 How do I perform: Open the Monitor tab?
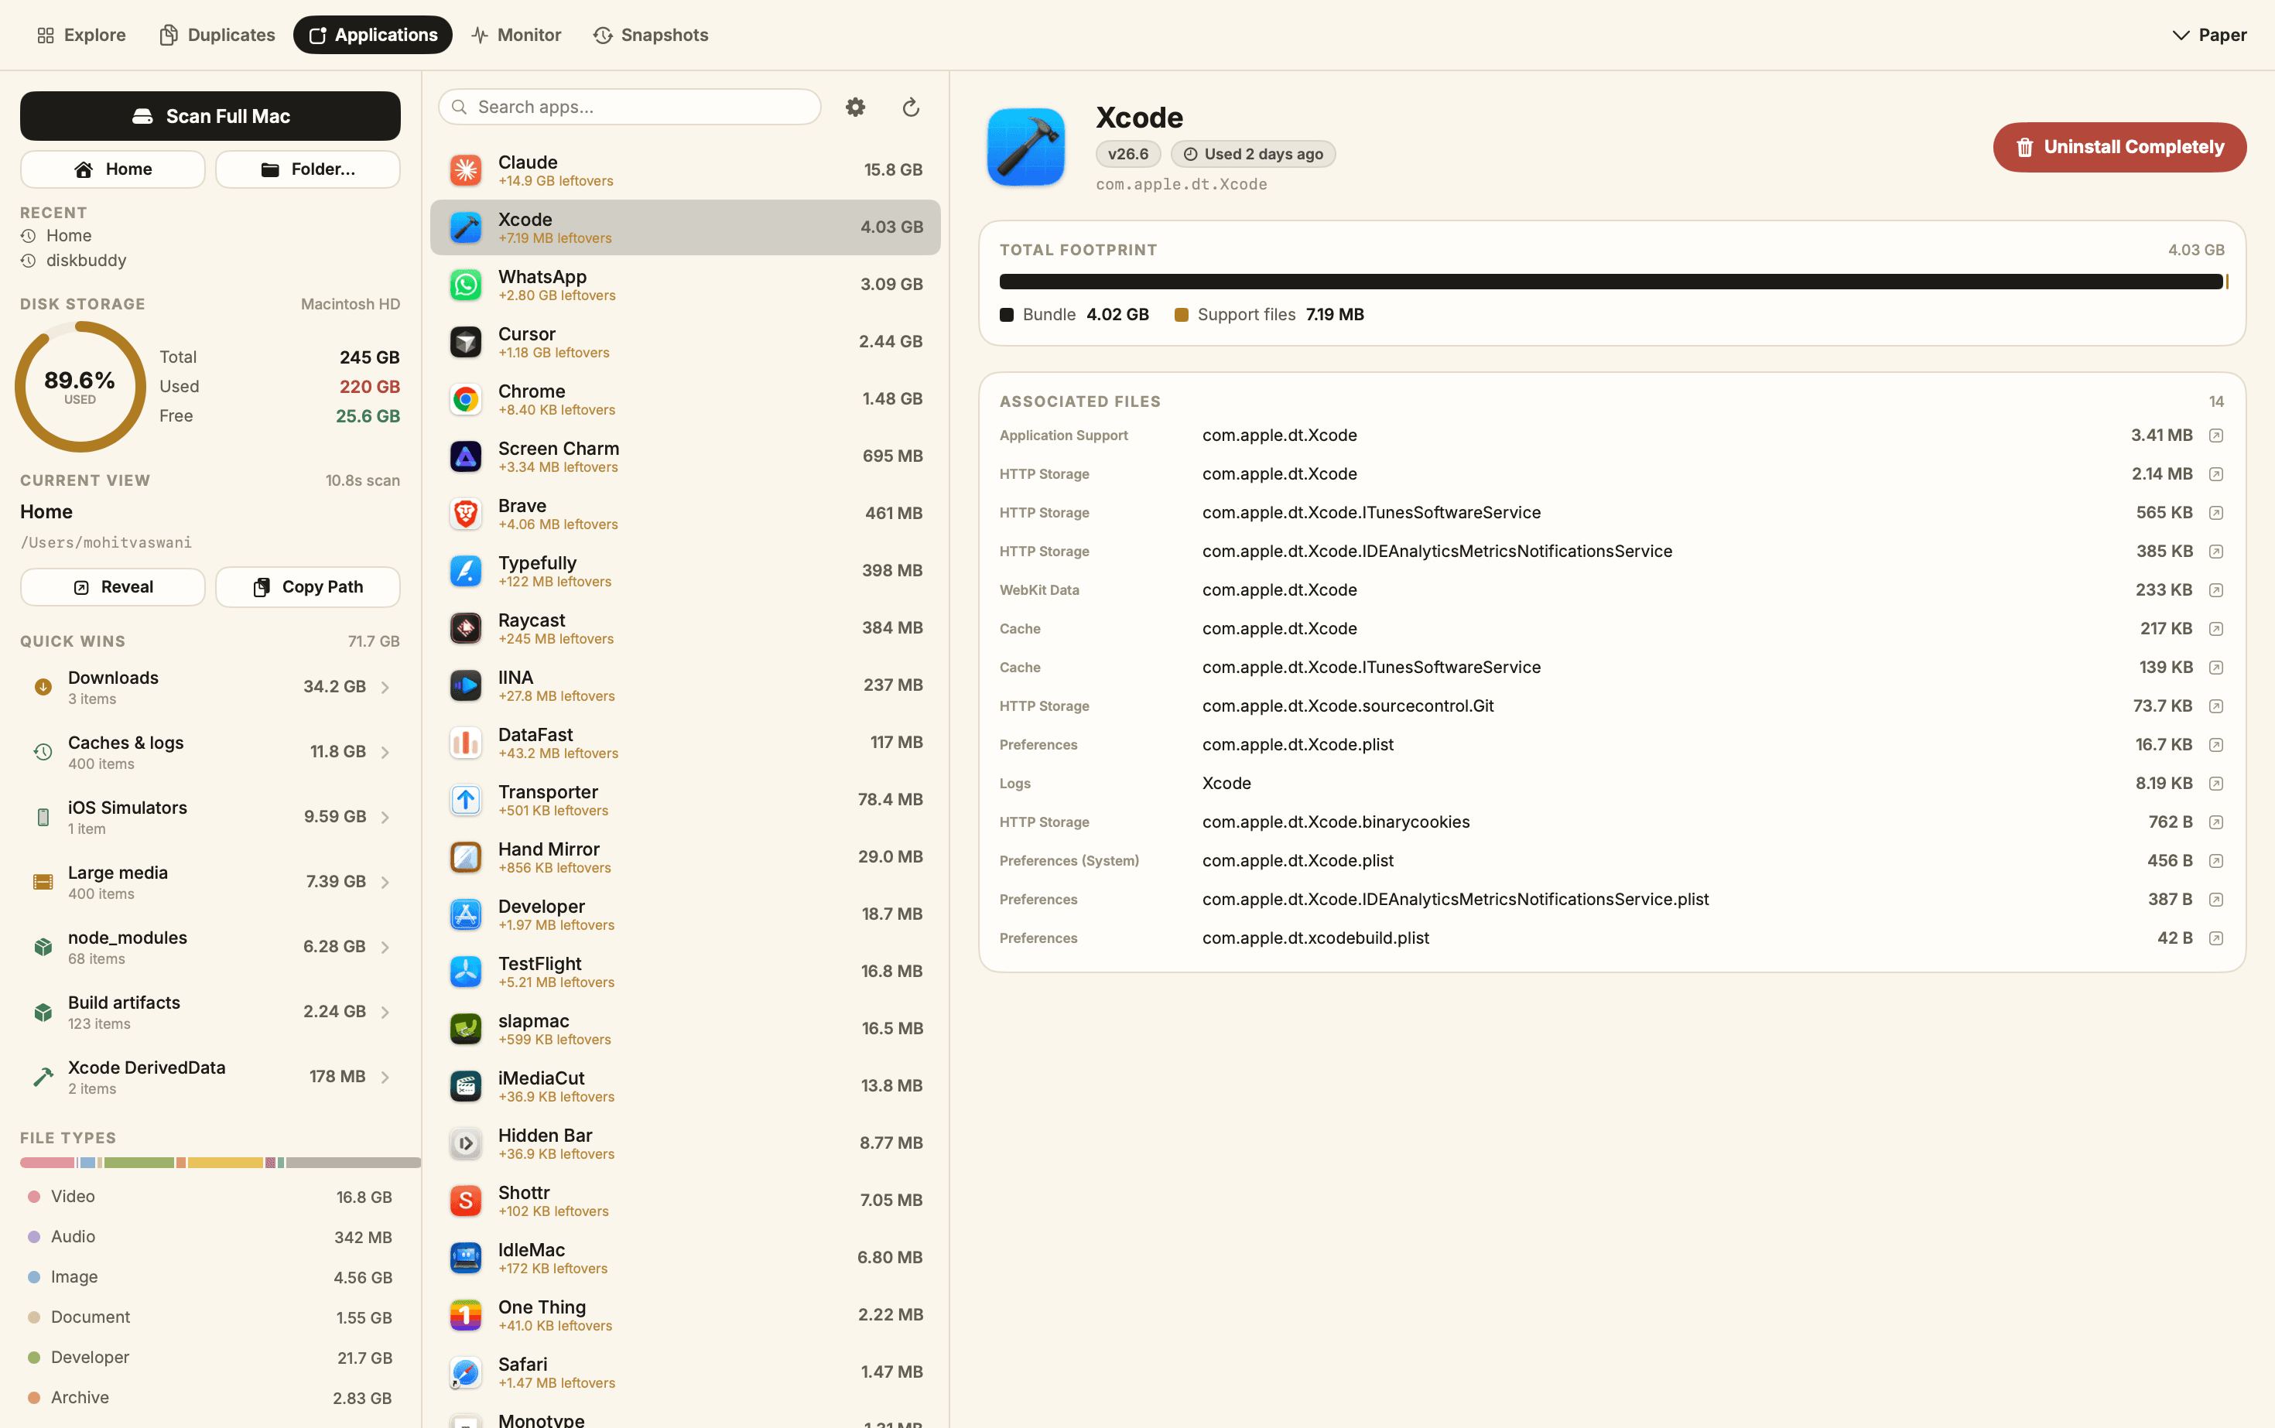(516, 35)
